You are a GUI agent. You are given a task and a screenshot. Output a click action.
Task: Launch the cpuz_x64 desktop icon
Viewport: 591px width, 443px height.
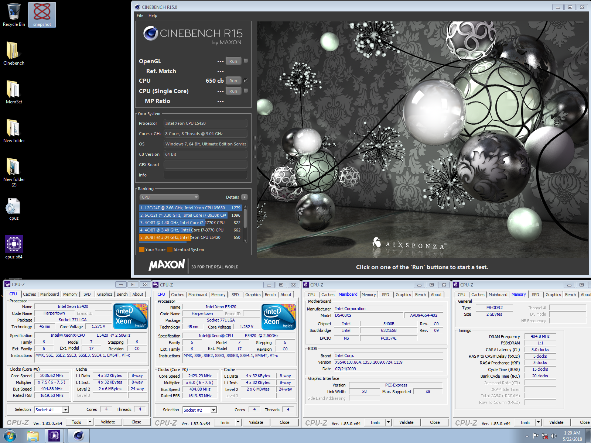(14, 247)
